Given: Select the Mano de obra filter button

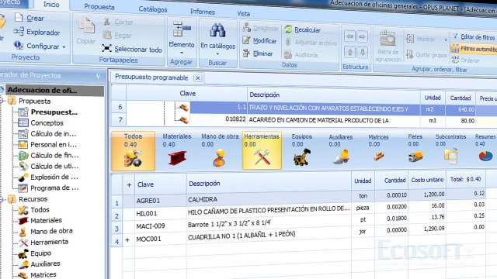Looking at the screenshot, I should tap(220, 151).
